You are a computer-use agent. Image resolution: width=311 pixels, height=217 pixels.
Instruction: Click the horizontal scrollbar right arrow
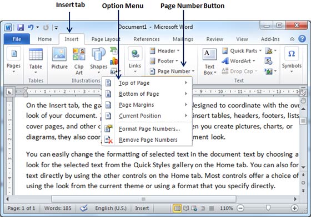(x=295, y=199)
